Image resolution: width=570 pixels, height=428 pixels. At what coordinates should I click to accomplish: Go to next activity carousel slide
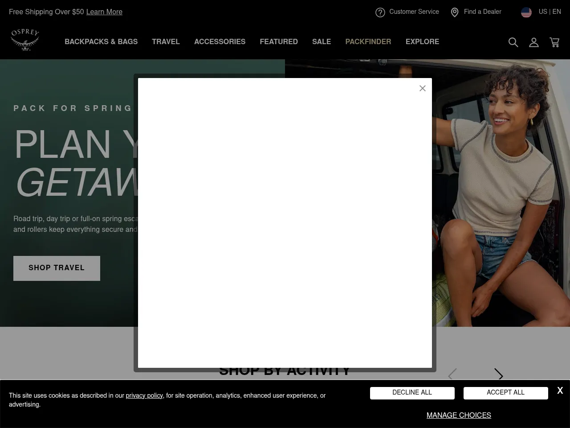pos(498,375)
